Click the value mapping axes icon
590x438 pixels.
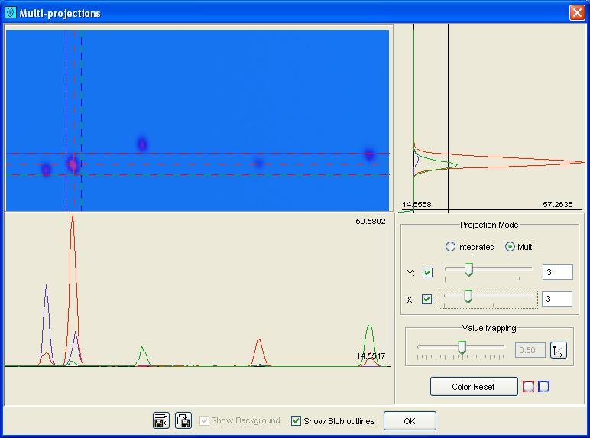click(x=559, y=350)
